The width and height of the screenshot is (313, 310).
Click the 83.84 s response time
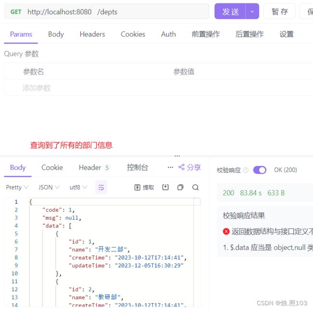pyautogui.click(x=251, y=193)
